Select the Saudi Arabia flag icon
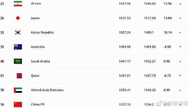 pos(18,61)
